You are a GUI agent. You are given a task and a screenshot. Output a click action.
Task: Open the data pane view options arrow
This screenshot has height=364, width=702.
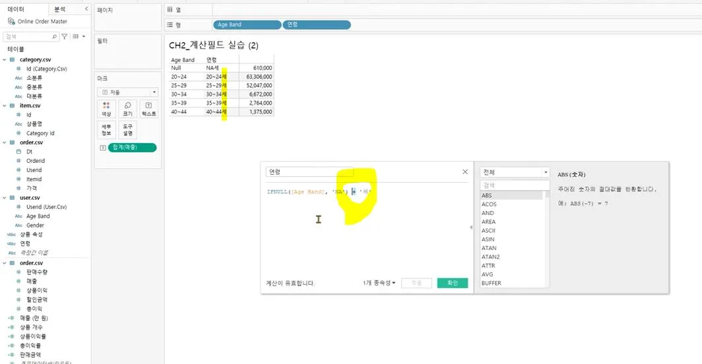84,37
